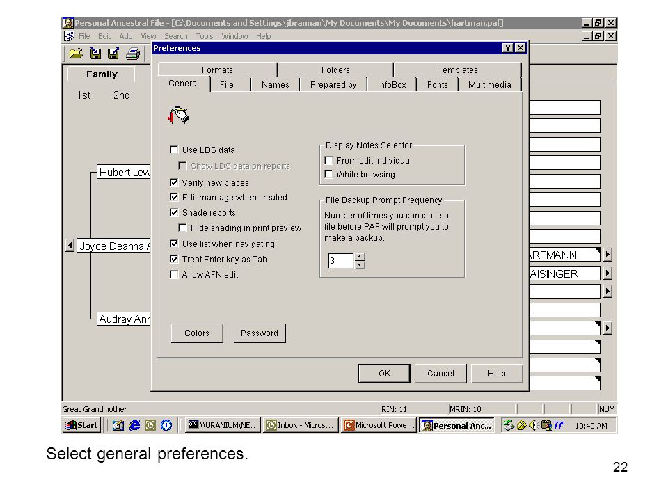Image resolution: width=668 pixels, height=501 pixels.
Task: Select the Audray Ann pedigree box
Action: click(124, 319)
